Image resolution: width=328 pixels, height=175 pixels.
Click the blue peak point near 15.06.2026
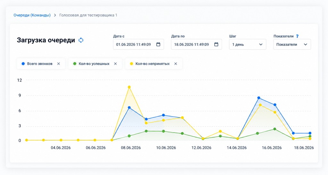(x=259, y=98)
